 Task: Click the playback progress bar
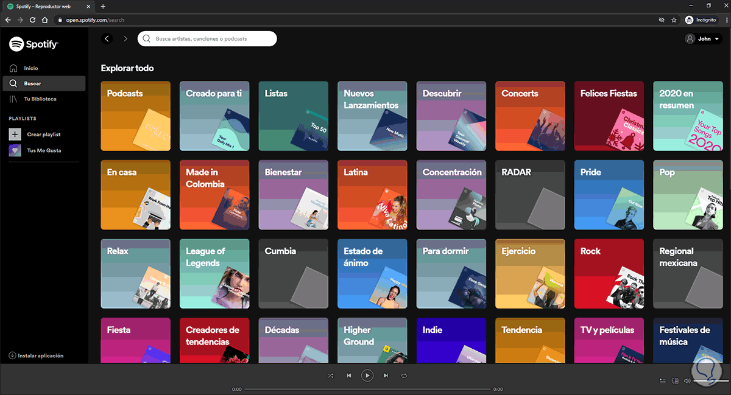tap(367, 389)
